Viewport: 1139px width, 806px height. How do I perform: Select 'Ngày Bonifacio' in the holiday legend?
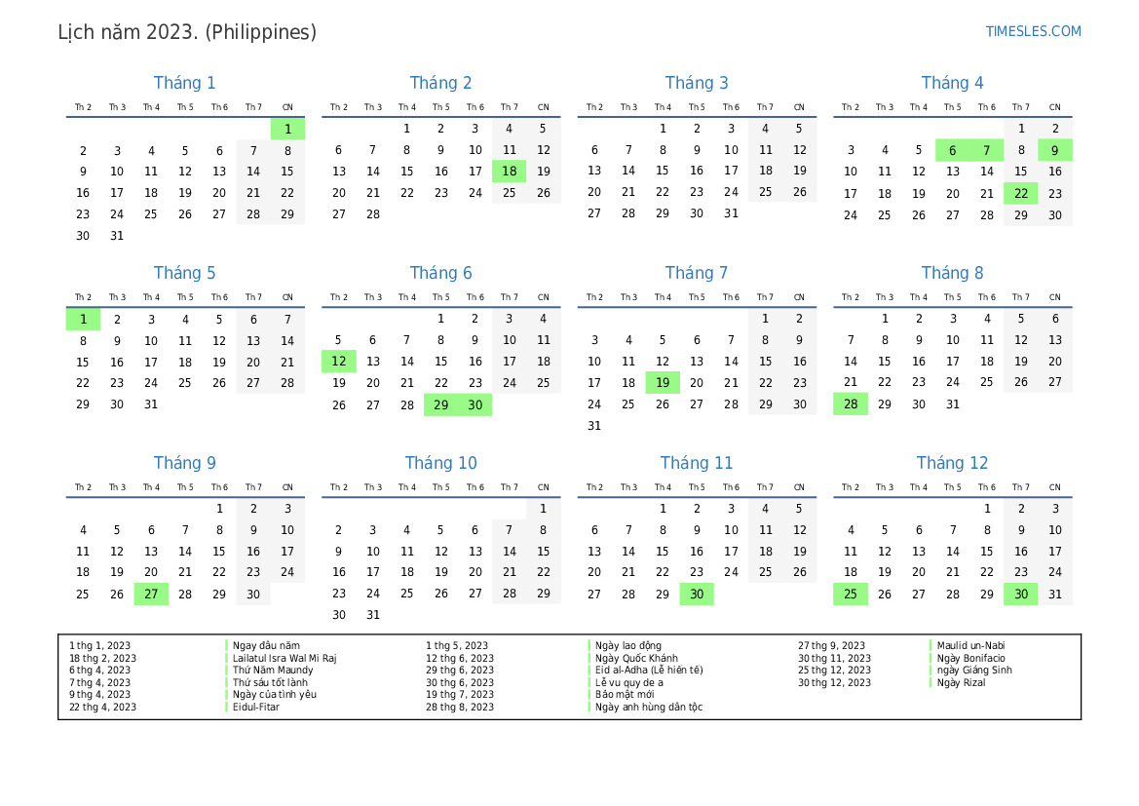pyautogui.click(x=971, y=658)
